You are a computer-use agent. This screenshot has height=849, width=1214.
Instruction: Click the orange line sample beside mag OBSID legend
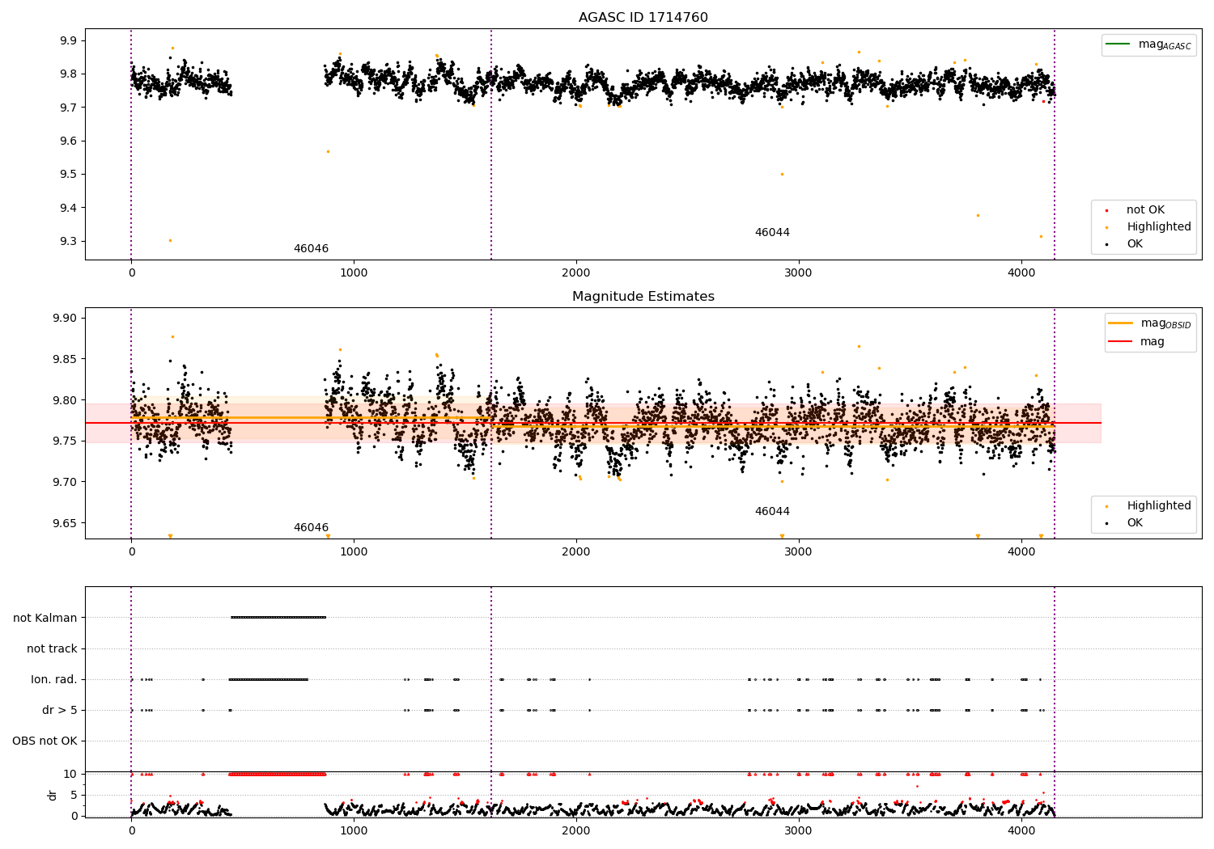1121,323
